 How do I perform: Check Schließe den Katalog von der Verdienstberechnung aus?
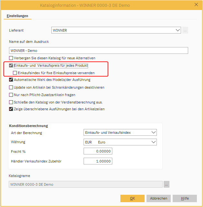pyautogui.click(x=11, y=102)
